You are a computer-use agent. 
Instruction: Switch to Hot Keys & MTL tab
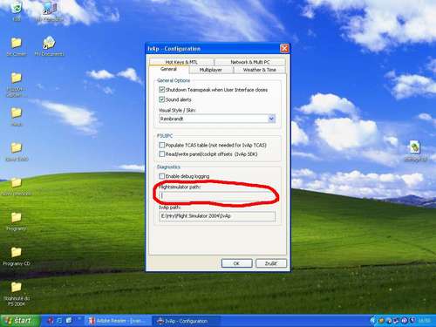(181, 62)
